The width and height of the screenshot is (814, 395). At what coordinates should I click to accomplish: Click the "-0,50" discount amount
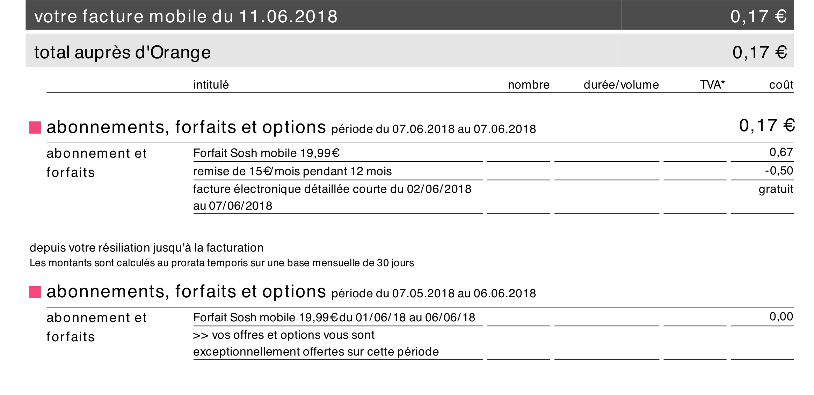coord(779,171)
